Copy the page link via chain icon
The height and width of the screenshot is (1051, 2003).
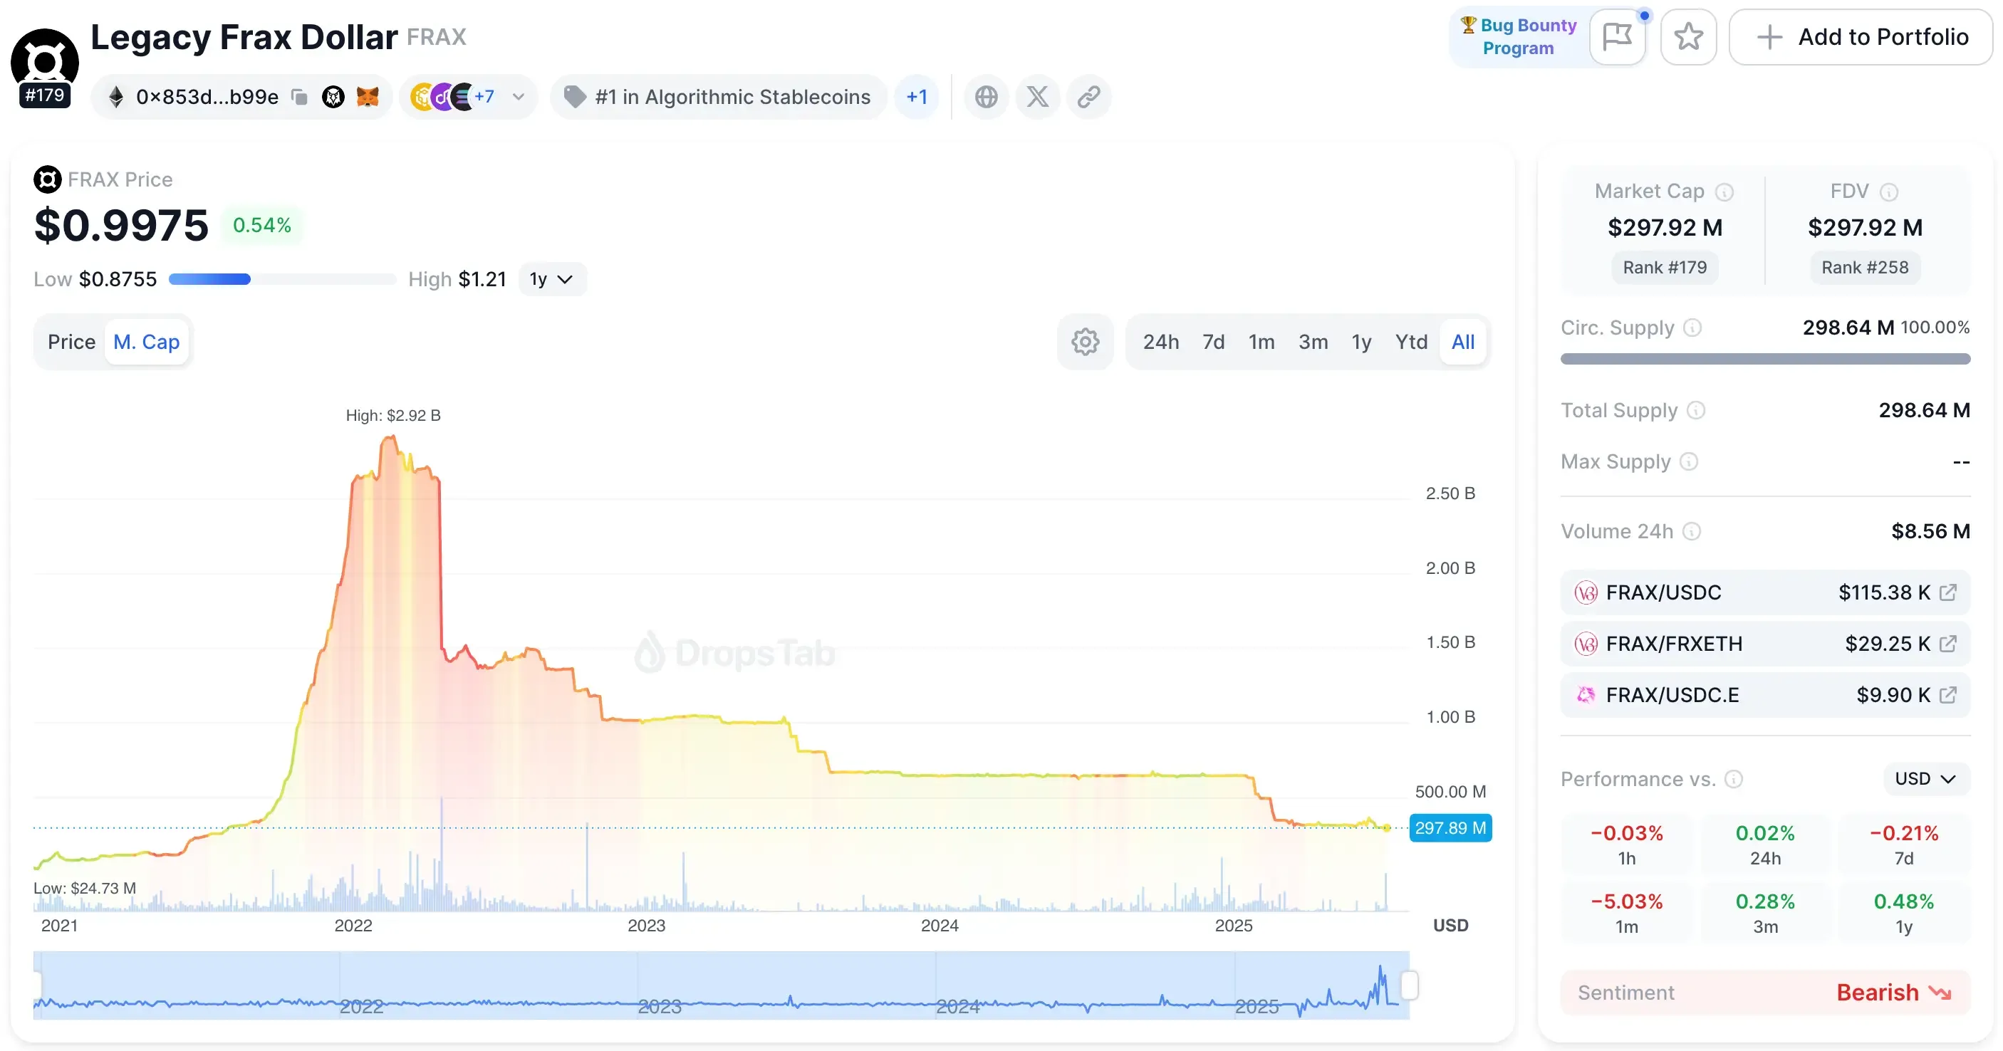[1088, 96]
